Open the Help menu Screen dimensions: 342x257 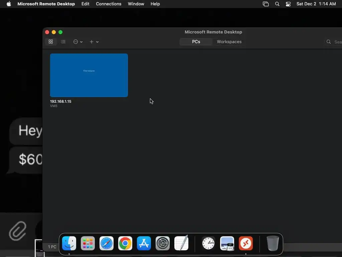pyautogui.click(x=155, y=4)
